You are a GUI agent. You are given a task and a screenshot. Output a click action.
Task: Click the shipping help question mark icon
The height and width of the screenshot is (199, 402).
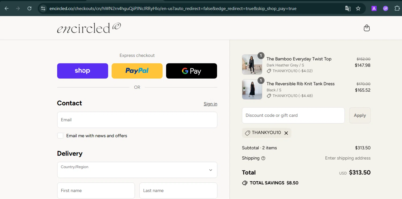point(263,158)
